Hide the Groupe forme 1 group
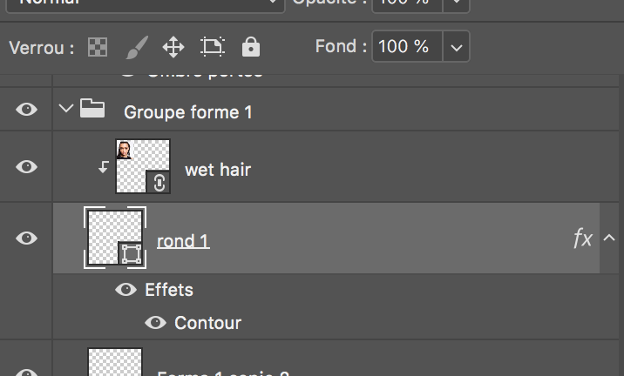 pos(27,110)
